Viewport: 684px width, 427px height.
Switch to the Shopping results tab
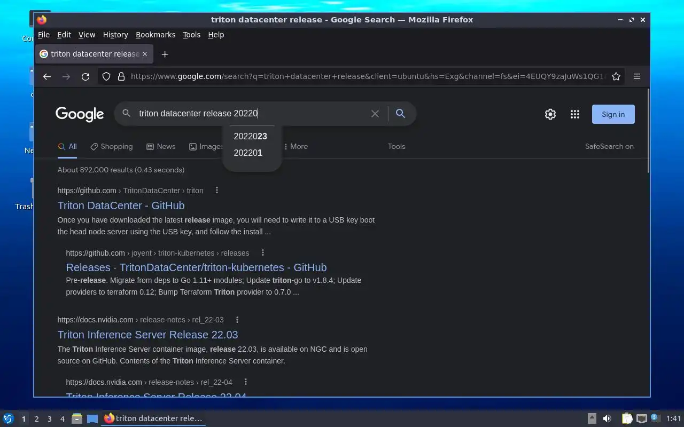click(111, 146)
